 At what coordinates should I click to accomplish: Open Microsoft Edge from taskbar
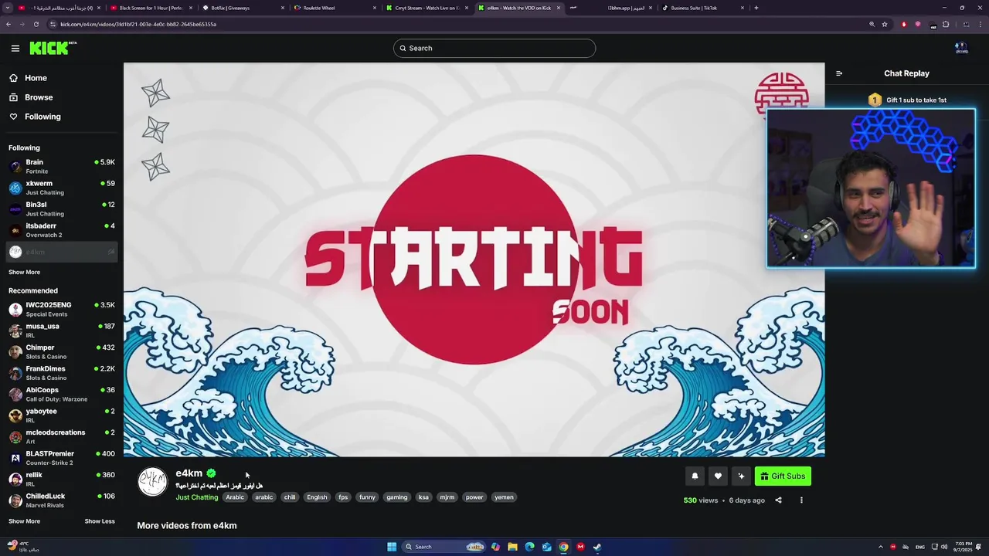[529, 547]
